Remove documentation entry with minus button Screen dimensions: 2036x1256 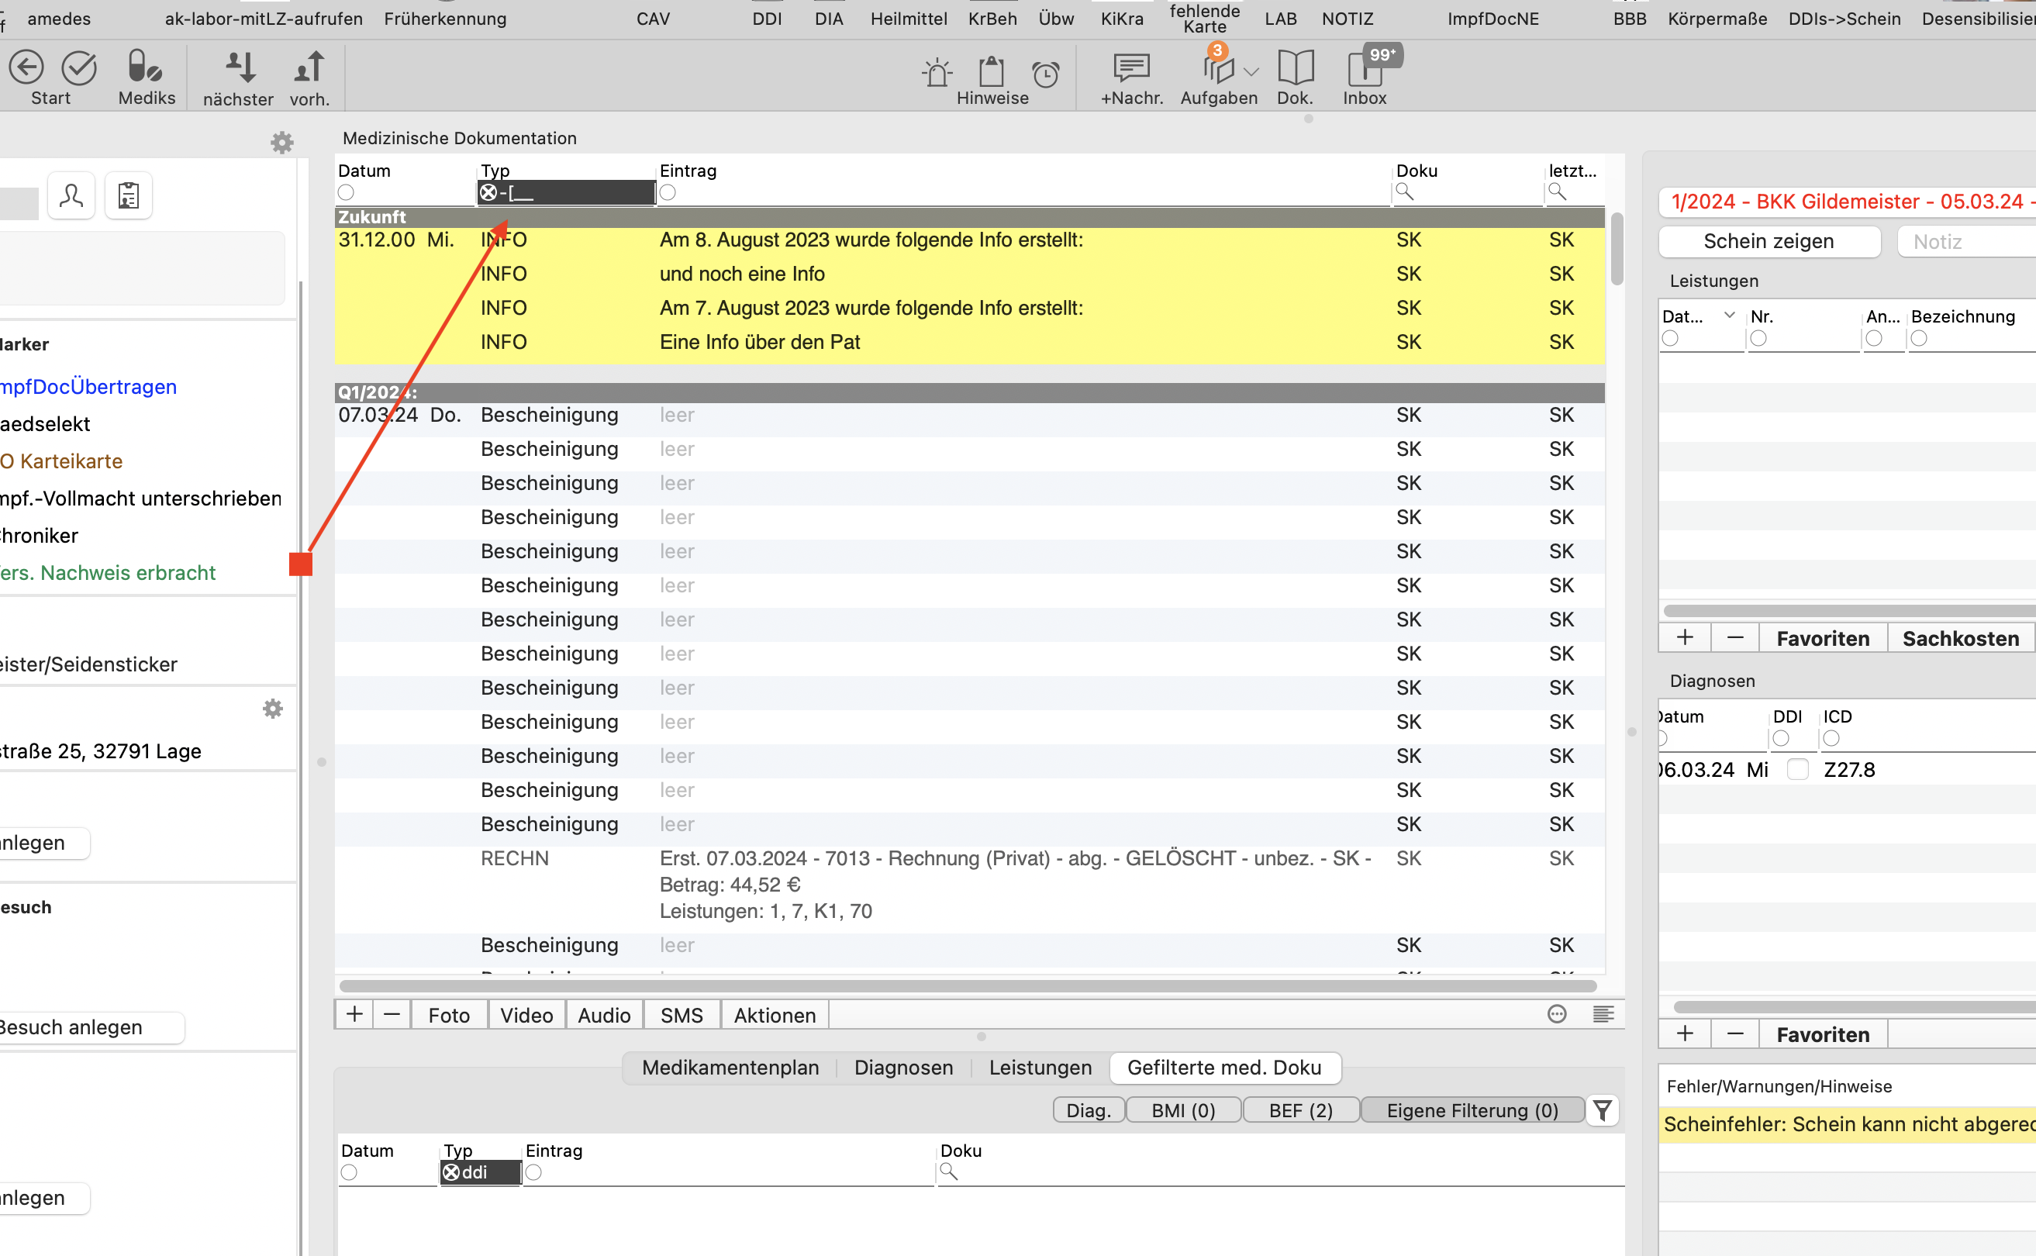tap(392, 1014)
